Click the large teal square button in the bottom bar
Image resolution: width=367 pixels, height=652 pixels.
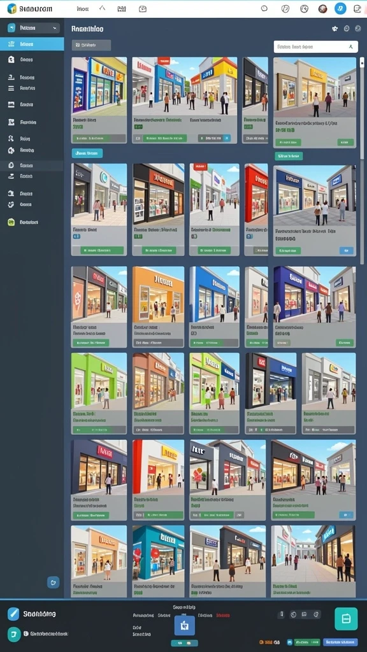[346, 619]
